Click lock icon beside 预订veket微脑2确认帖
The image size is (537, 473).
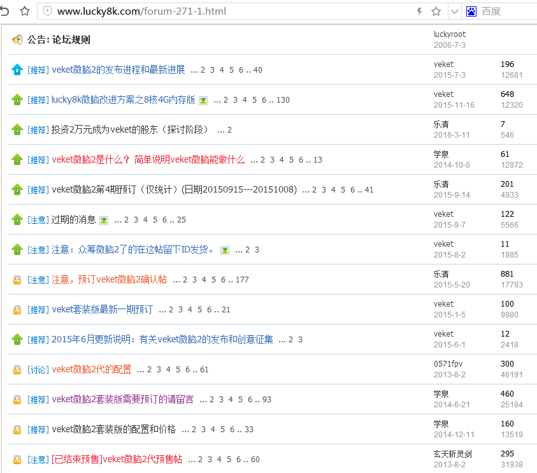click(x=17, y=280)
